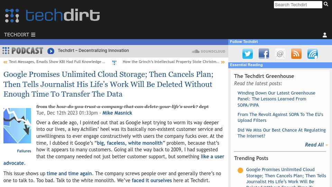Click 'The Techdirt Greenhouse' heading
Screen dimensions: 332x187
coord(264,76)
